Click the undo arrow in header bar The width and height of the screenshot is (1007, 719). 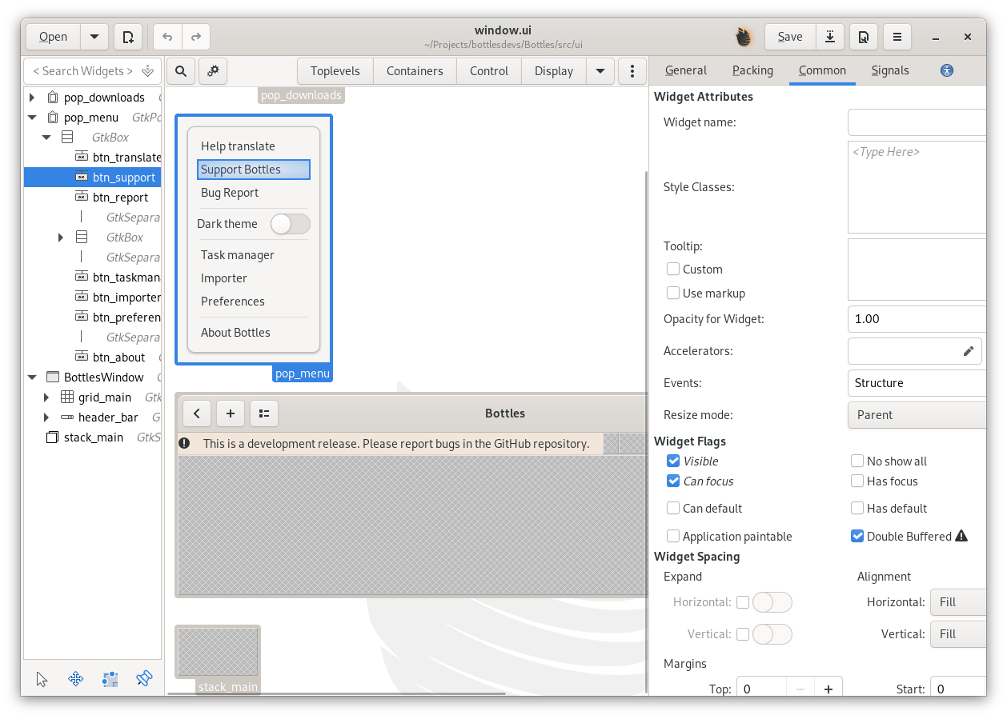tap(167, 37)
